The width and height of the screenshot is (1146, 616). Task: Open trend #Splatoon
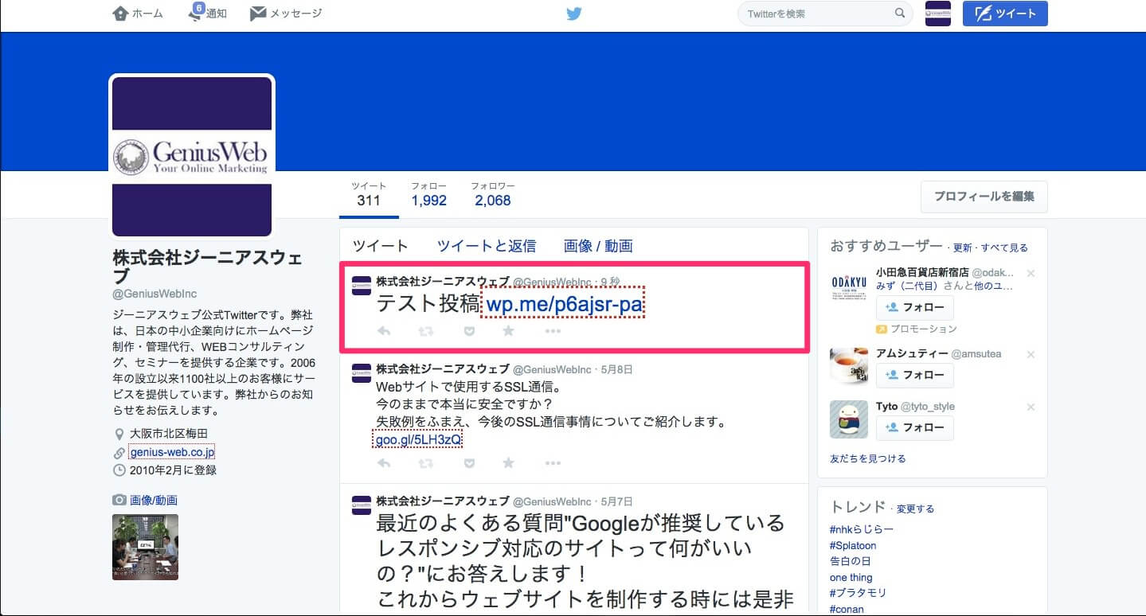[x=853, y=545]
